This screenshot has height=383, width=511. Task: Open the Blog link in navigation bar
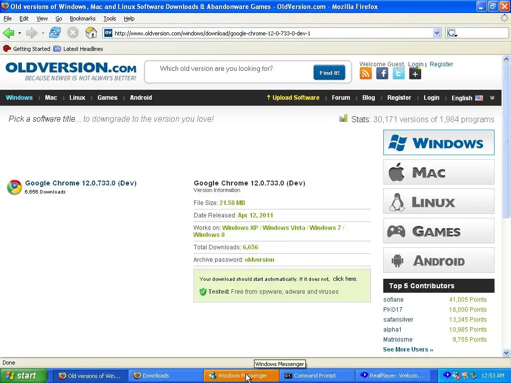click(x=369, y=98)
